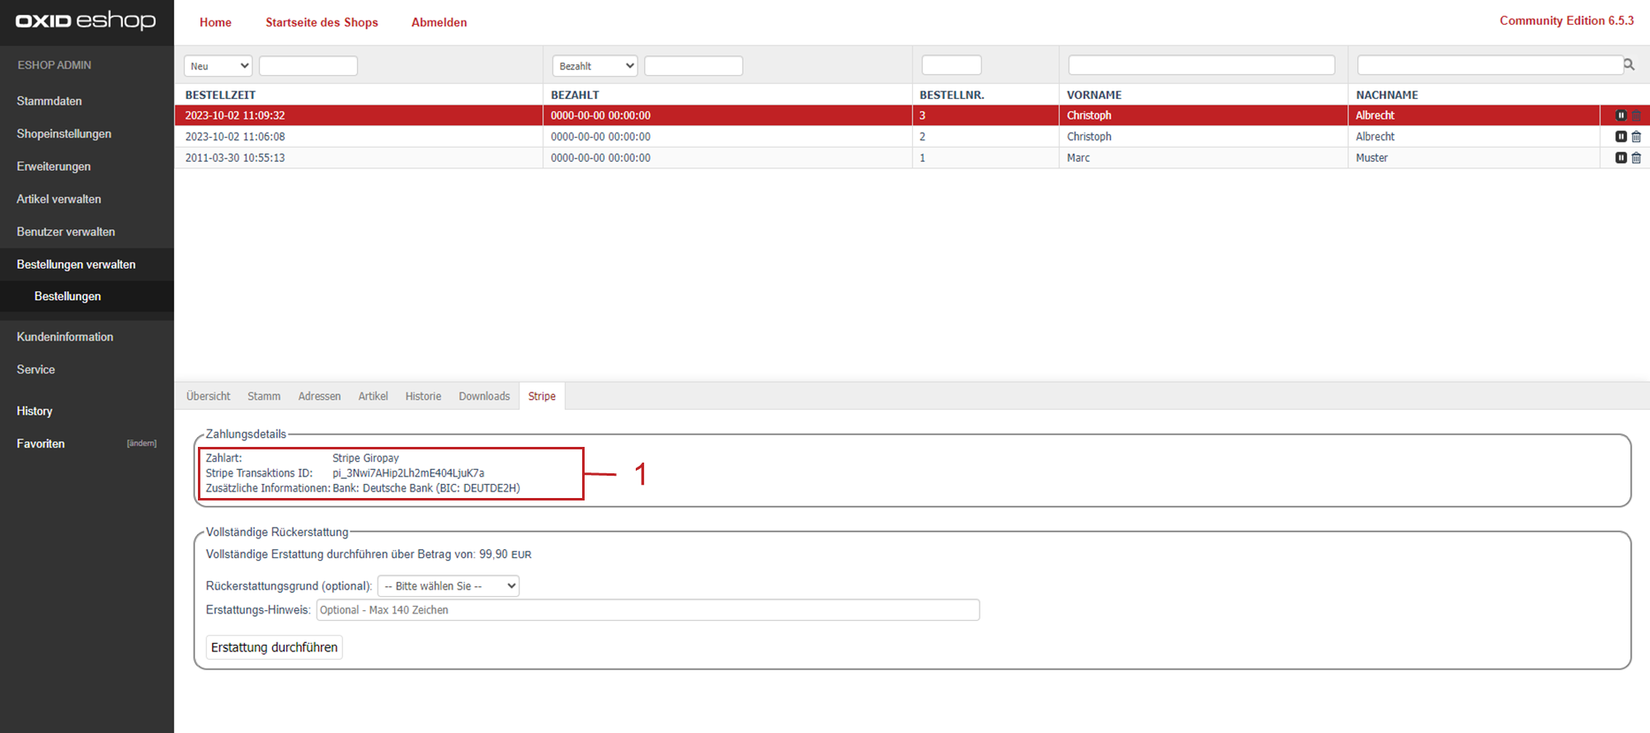This screenshot has width=1650, height=733.
Task: Click the delete trash icon for order 2
Action: click(1637, 137)
